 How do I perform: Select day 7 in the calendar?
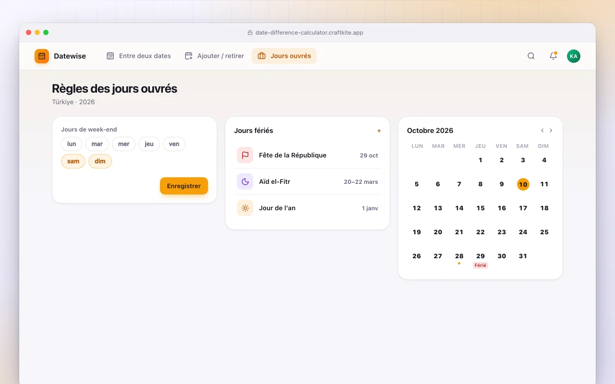(x=459, y=184)
